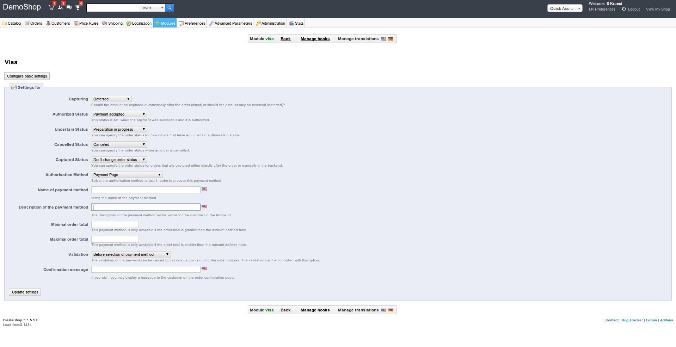The image size is (676, 347).
Task: Click the German flag in top module toolbar
Action: pyautogui.click(x=391, y=39)
